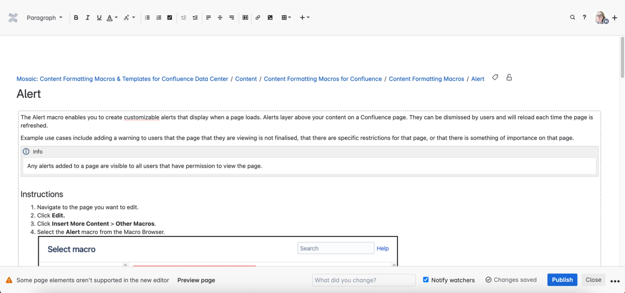
Task: Click the Changes saved status
Action: (x=511, y=280)
